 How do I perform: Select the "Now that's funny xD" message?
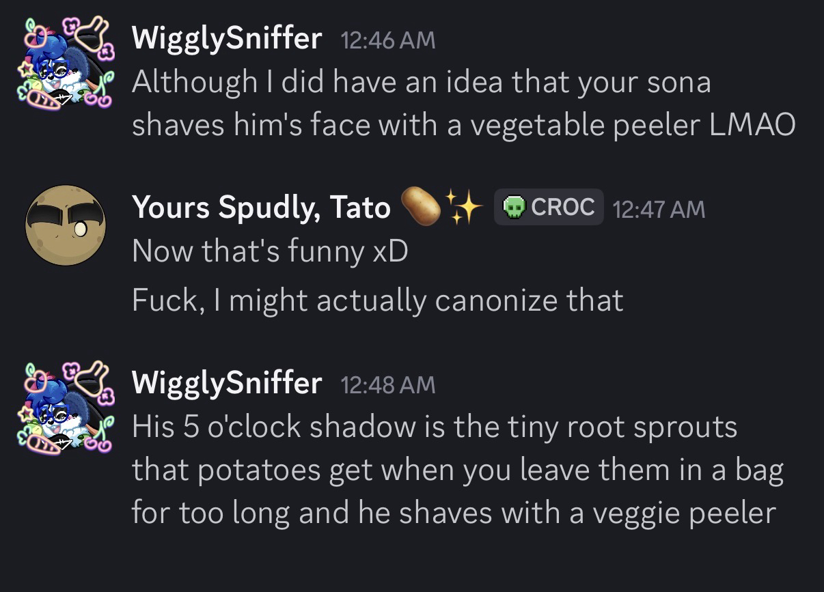click(x=270, y=252)
